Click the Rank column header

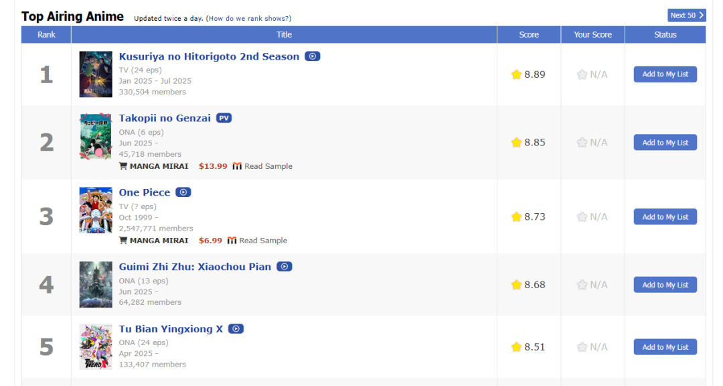(x=46, y=35)
